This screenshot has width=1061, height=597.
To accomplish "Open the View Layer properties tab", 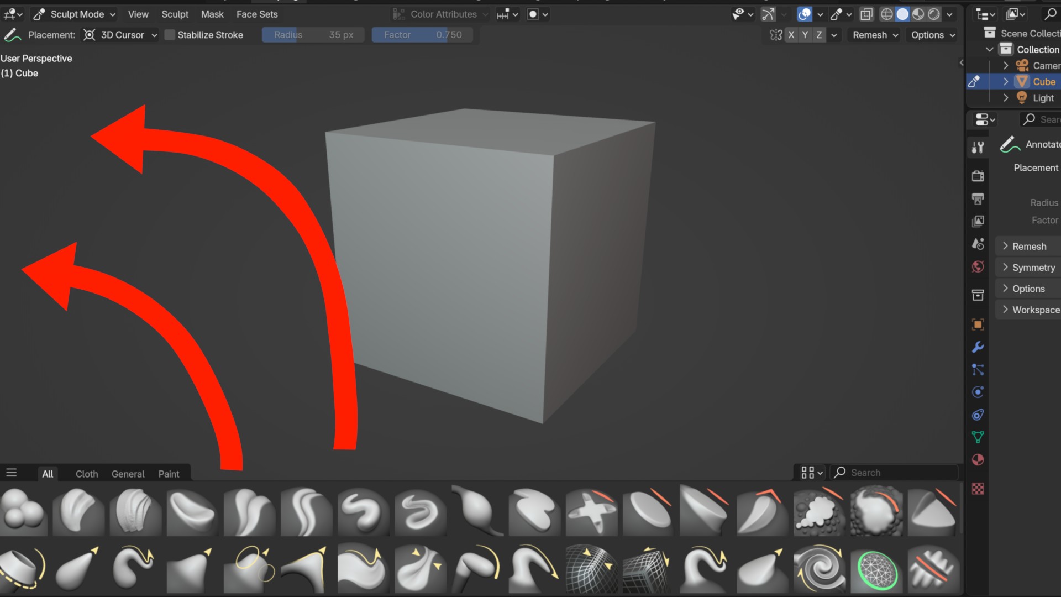I will click(x=978, y=221).
